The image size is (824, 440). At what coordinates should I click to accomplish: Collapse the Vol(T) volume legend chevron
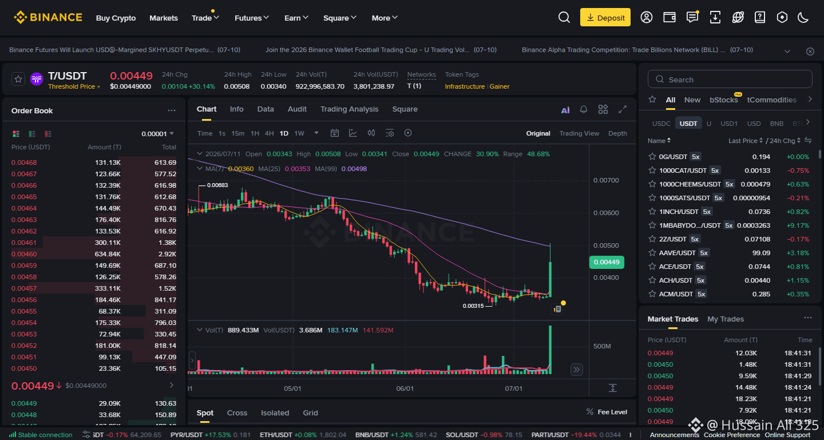point(199,330)
